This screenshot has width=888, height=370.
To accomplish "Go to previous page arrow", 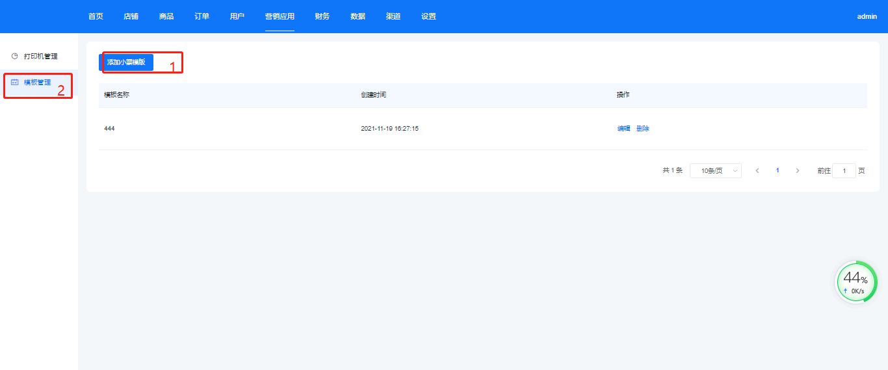I will [x=757, y=170].
